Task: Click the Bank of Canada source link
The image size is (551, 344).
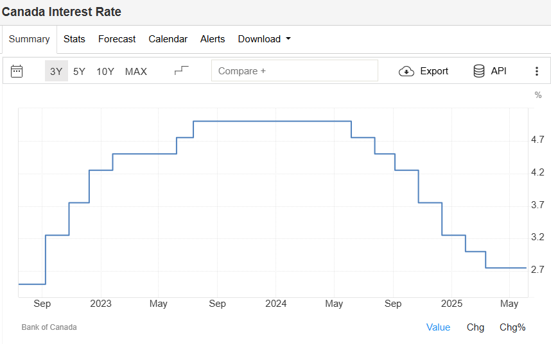Action: coord(49,327)
